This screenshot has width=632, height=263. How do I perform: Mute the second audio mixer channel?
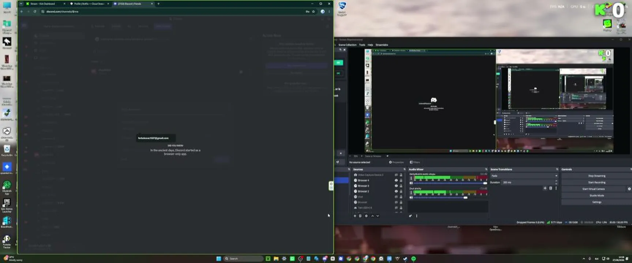coord(411,197)
